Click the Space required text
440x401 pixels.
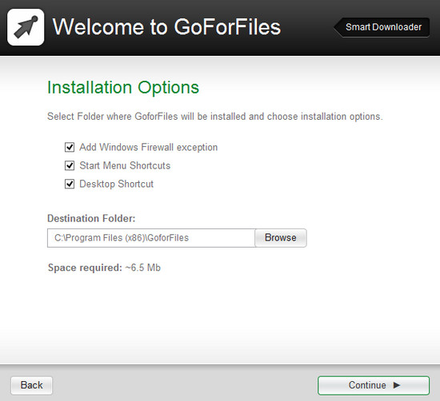(104, 268)
